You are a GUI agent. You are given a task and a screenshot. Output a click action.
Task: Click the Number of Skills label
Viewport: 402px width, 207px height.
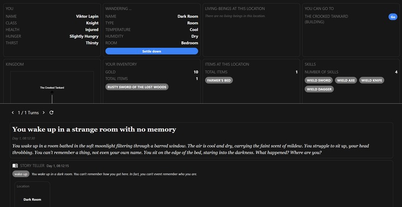[321, 72]
